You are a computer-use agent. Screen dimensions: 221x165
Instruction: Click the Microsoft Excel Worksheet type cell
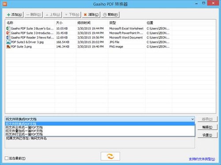coord(126,29)
